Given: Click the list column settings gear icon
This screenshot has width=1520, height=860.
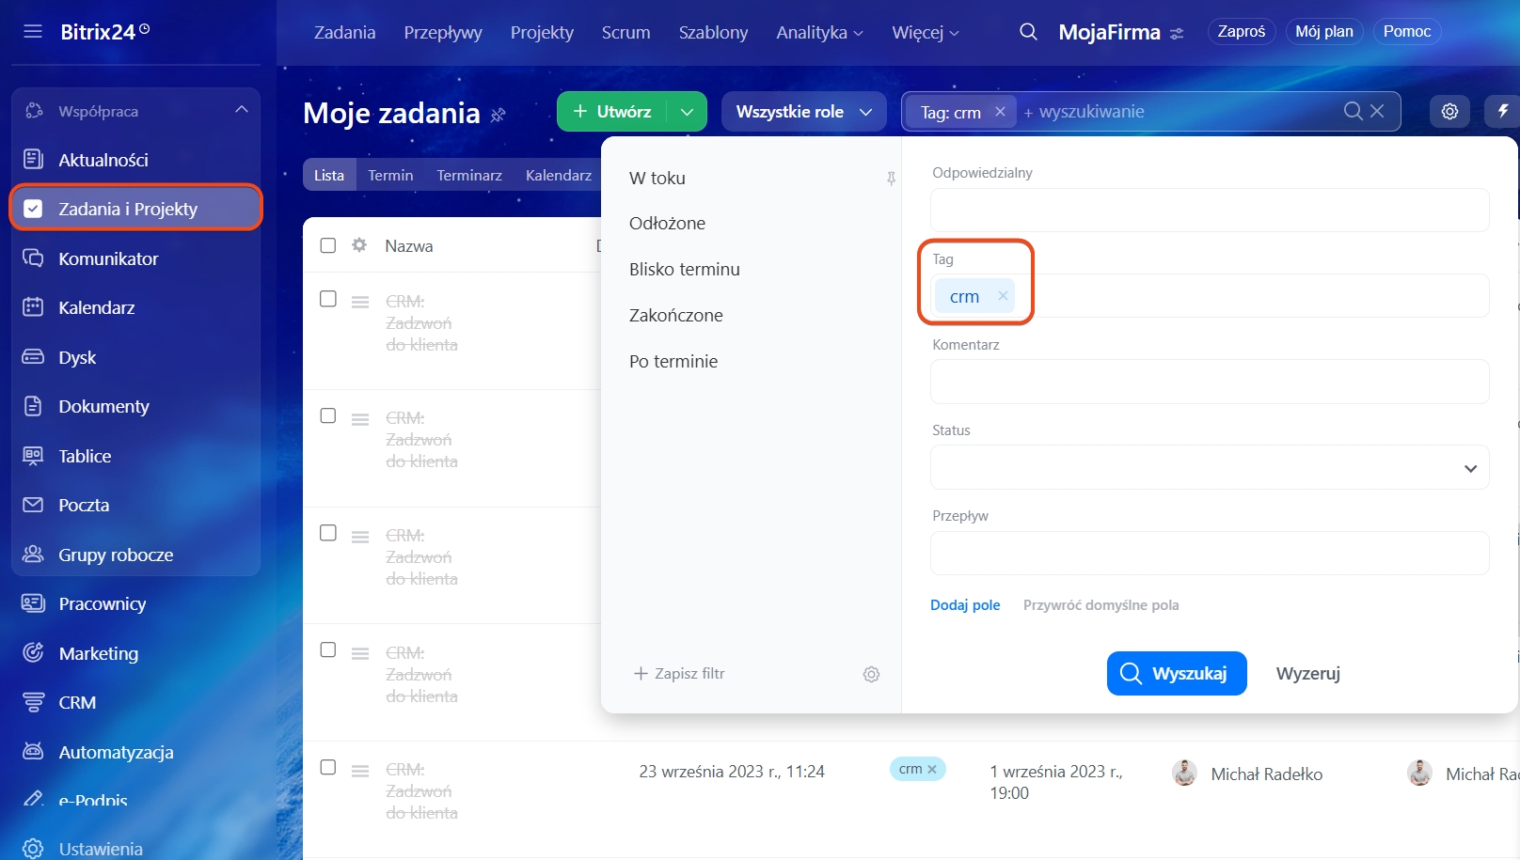Looking at the screenshot, I should pyautogui.click(x=359, y=245).
